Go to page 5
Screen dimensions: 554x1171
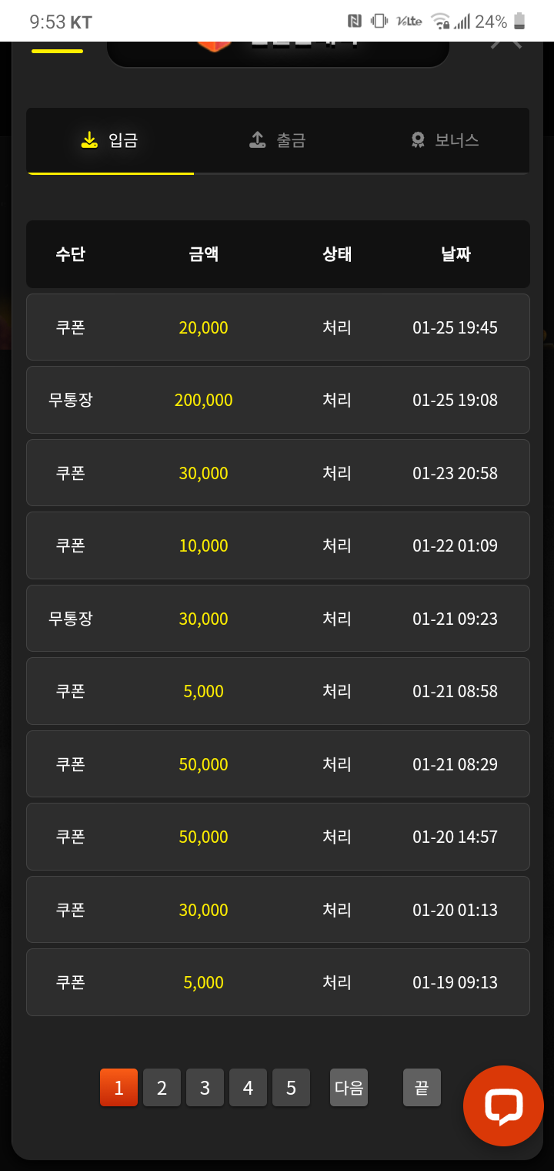point(291,1088)
